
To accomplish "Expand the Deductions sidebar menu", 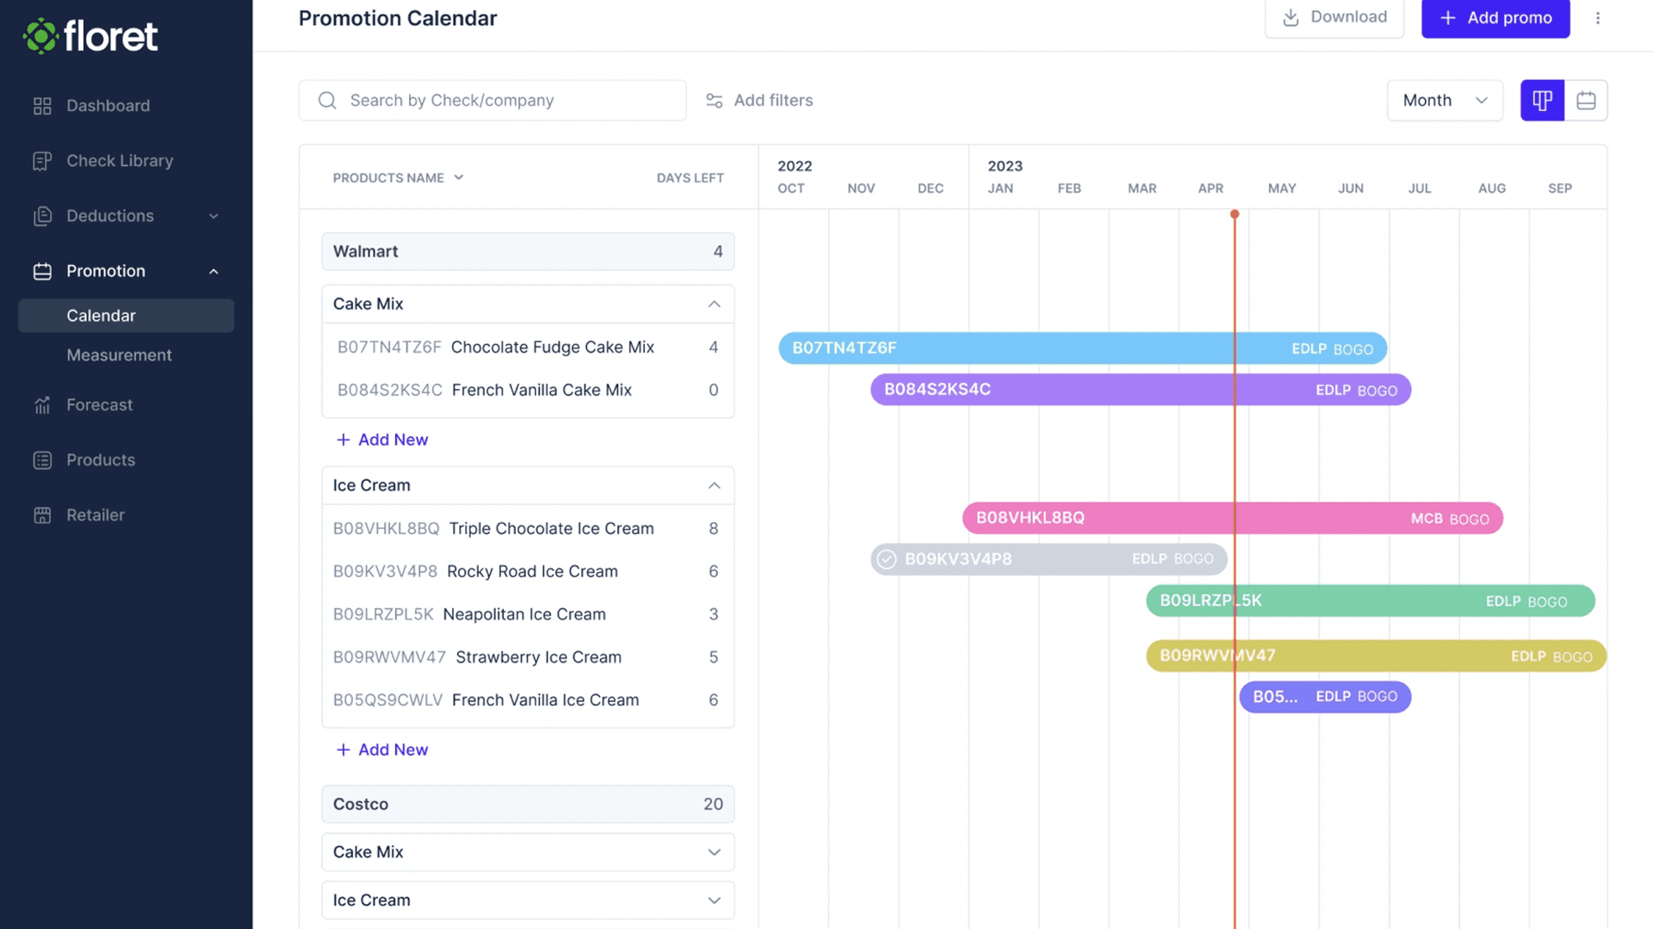I will point(214,216).
